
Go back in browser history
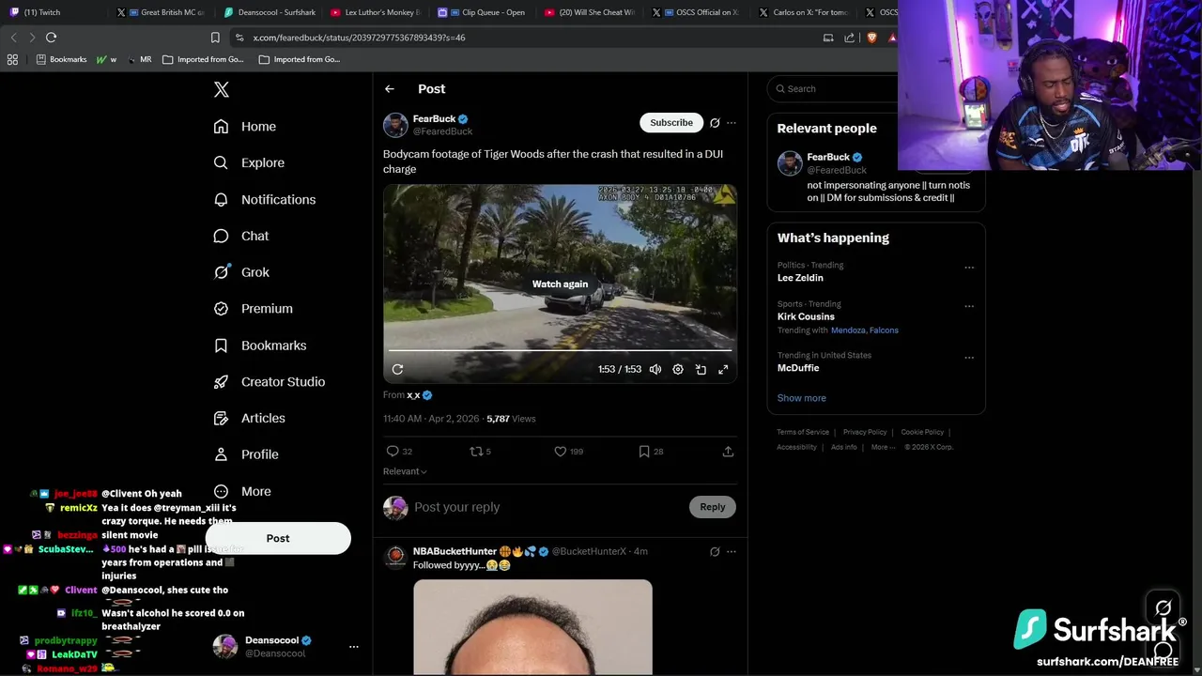tap(13, 38)
